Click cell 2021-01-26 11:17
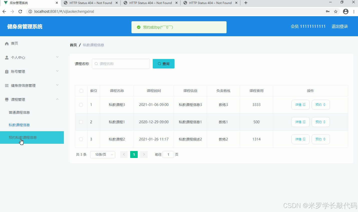 point(154,139)
